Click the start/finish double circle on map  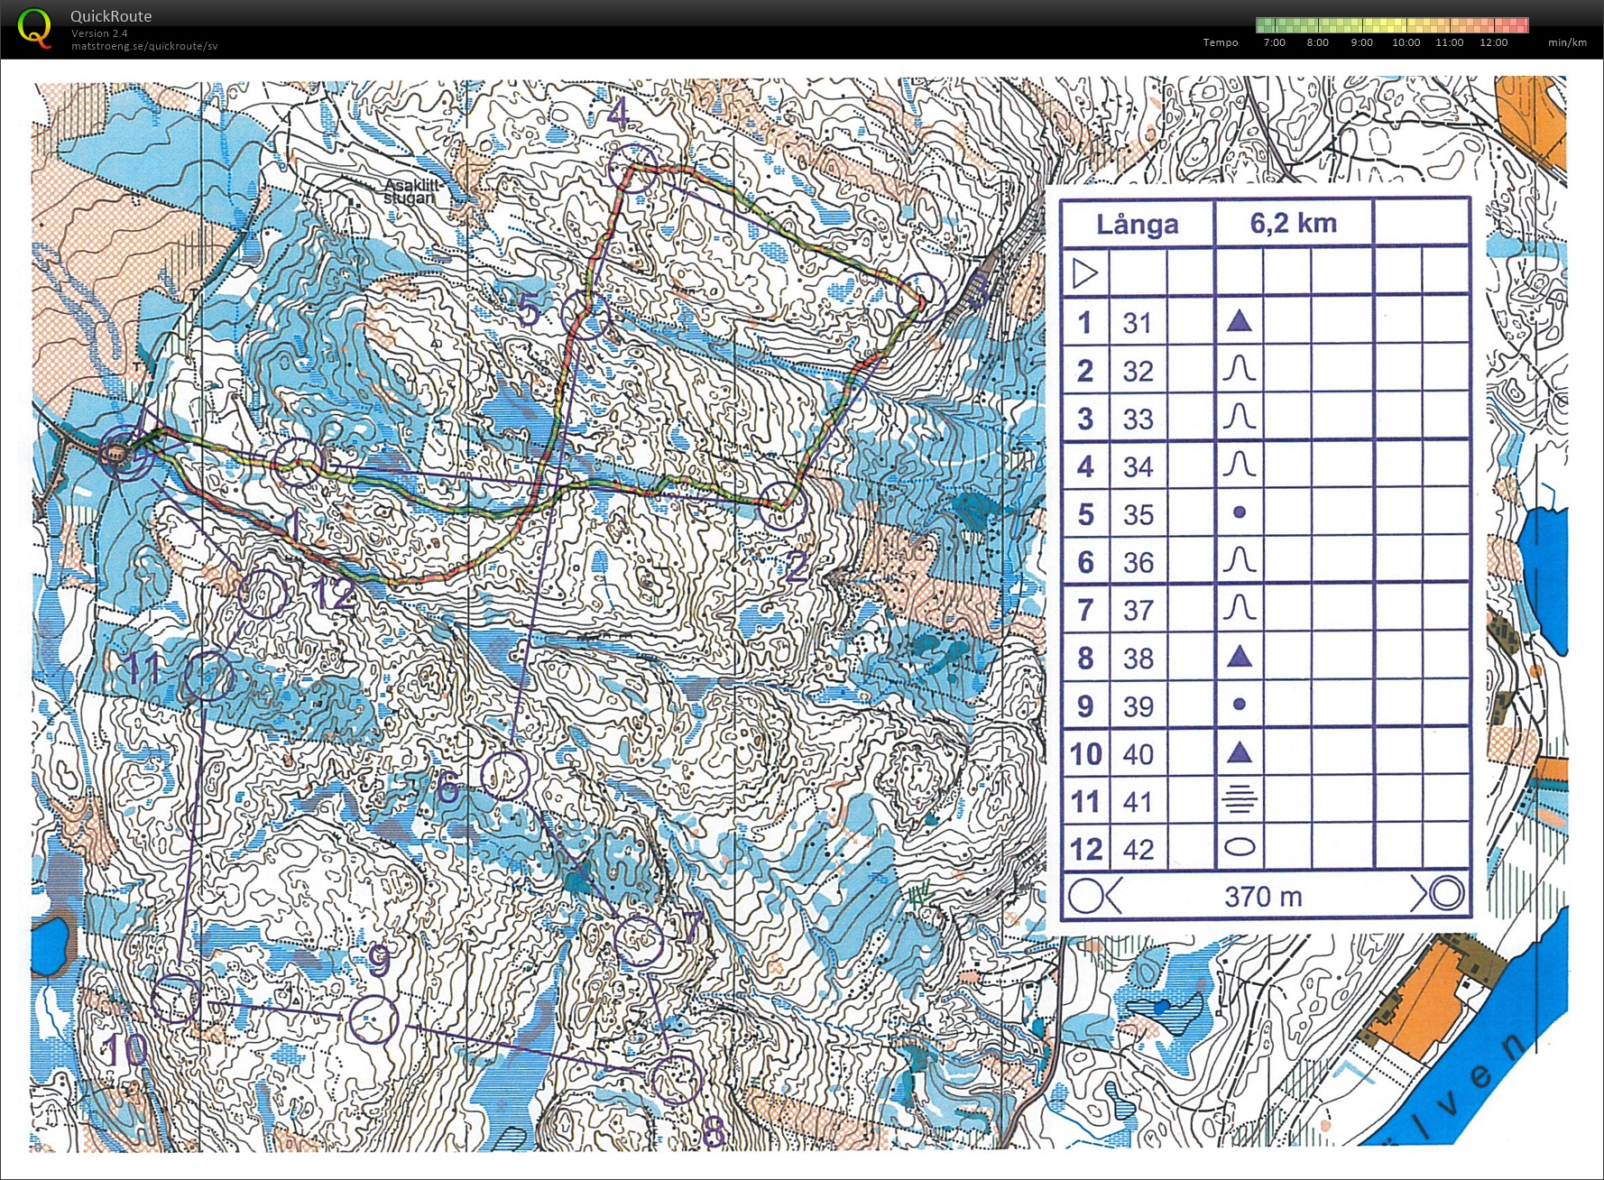[124, 453]
